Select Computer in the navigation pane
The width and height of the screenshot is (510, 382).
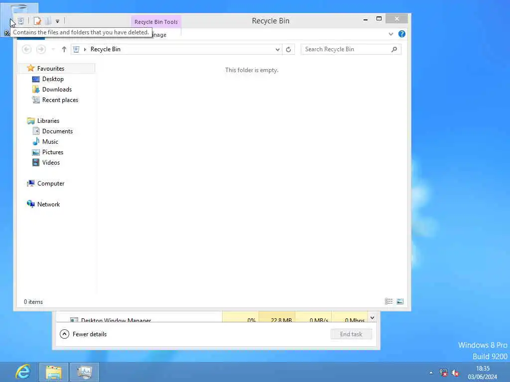[x=51, y=184]
